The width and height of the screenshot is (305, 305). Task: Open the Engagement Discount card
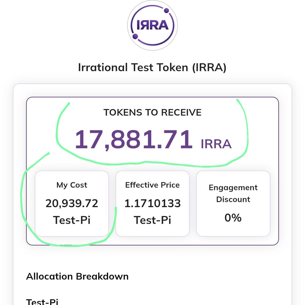[x=233, y=203]
